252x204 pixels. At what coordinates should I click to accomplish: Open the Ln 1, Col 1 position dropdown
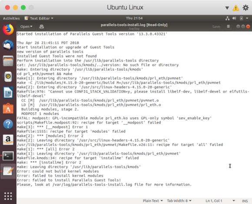[x=220, y=201]
